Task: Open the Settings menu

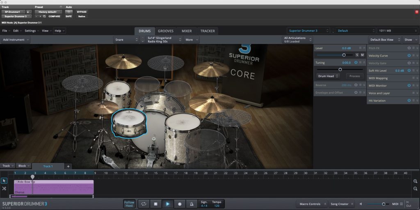Action: point(31,31)
